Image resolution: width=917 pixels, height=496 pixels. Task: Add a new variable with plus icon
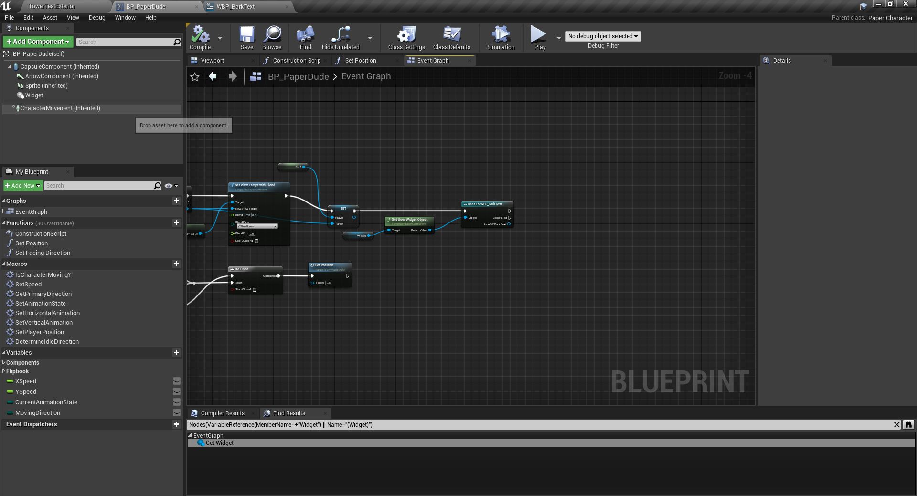176,353
